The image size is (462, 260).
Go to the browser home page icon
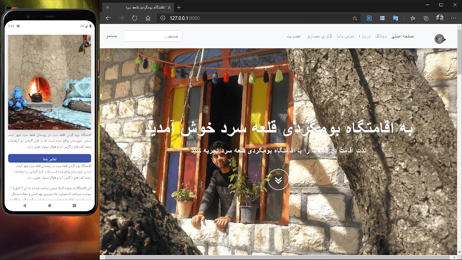coord(148,18)
